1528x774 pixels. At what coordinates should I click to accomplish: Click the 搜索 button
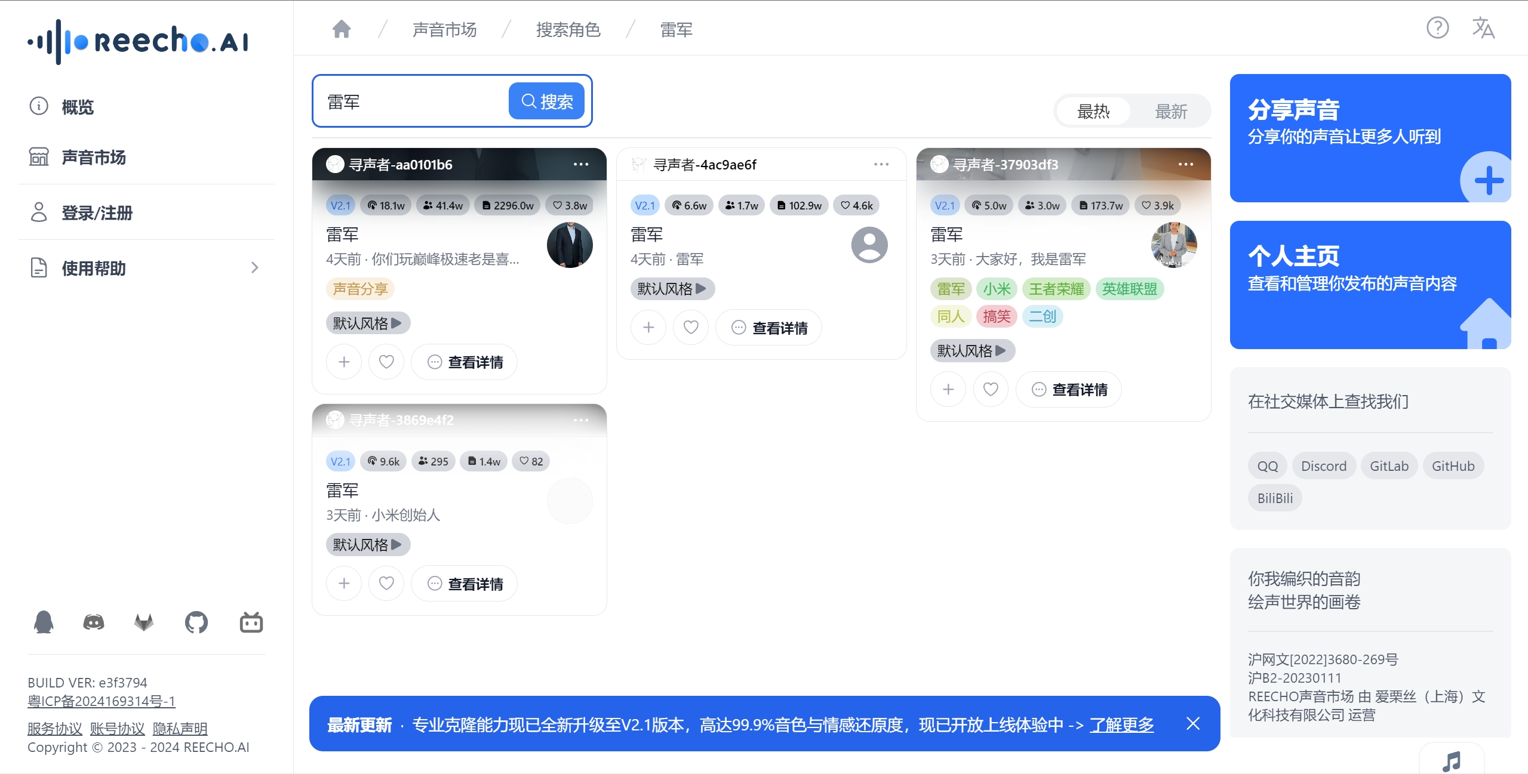point(546,101)
